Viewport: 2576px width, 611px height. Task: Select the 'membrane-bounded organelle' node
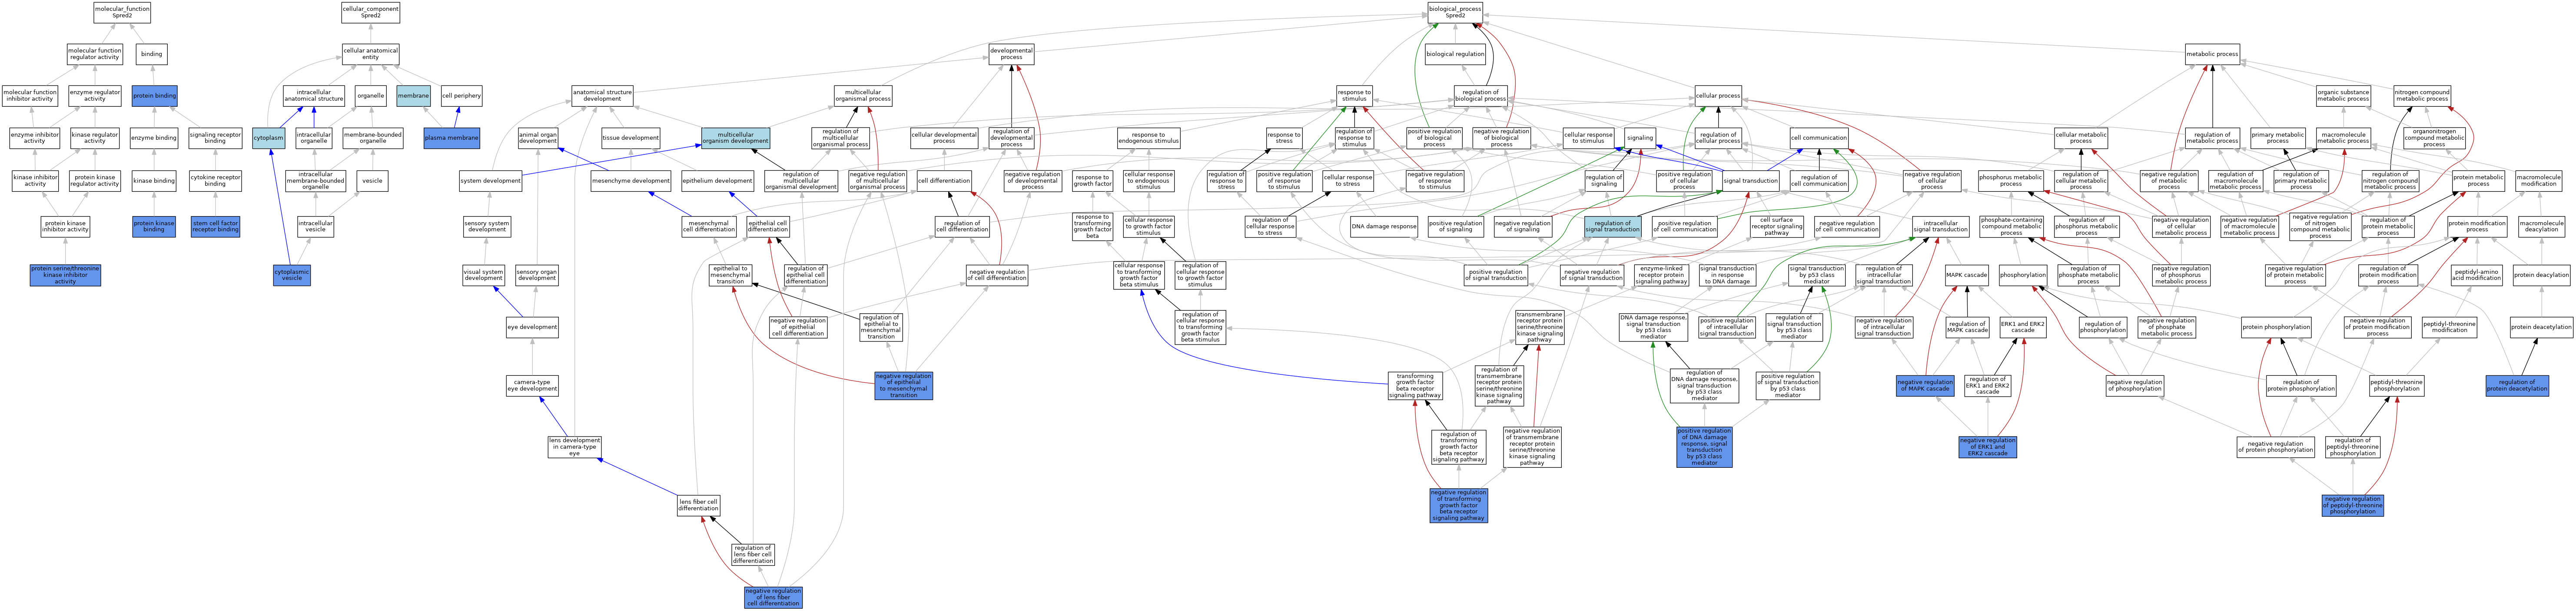372,138
